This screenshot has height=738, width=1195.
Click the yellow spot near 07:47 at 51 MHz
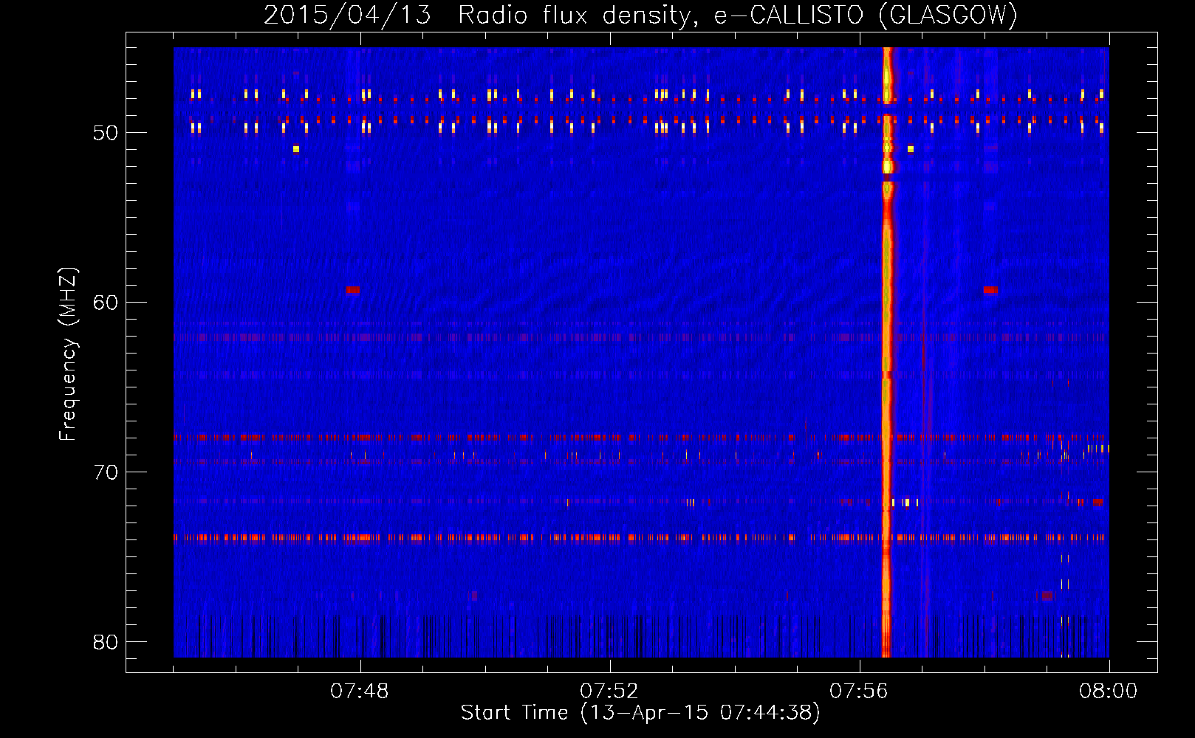click(296, 149)
